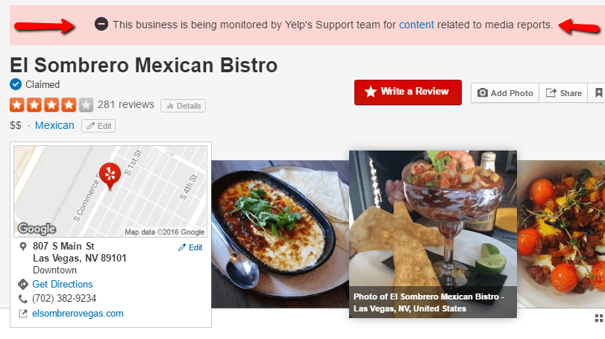
Task: Click the directions diamond icon
Action: pos(23,285)
